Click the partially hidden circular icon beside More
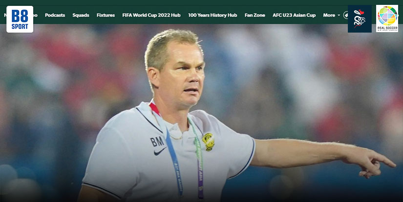Viewport: 403px width, 202px height. click(x=345, y=15)
